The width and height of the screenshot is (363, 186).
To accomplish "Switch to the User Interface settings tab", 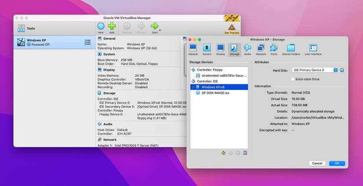I will click(x=313, y=49).
